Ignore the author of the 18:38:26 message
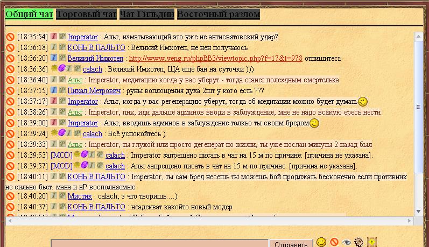The image size is (429, 247). coord(10,112)
